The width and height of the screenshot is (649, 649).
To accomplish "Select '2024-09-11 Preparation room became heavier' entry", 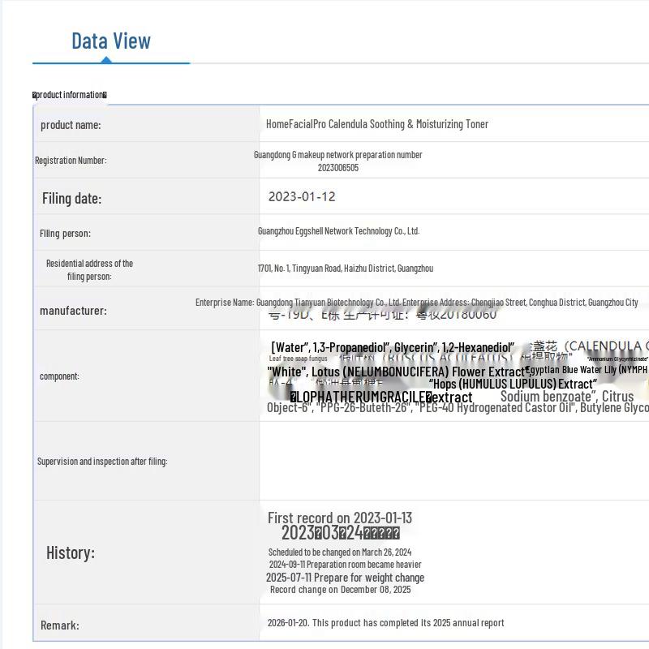I will [x=346, y=565].
